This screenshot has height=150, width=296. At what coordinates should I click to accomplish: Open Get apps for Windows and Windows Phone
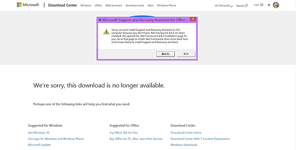[x=56, y=139]
